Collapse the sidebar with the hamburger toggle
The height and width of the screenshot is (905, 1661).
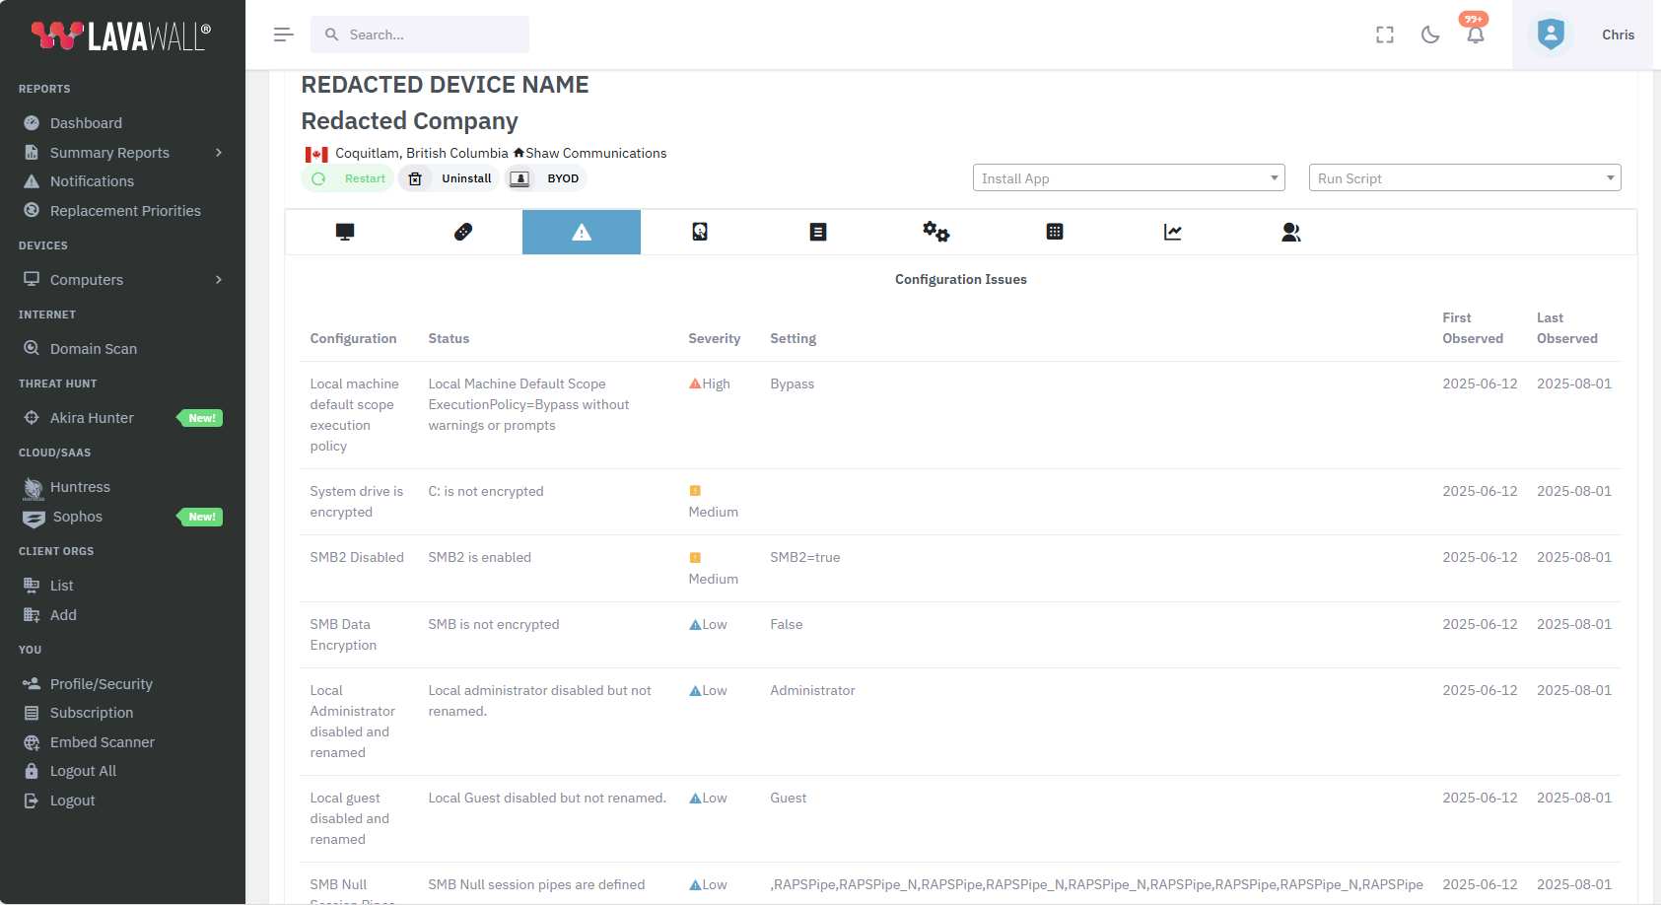click(283, 35)
